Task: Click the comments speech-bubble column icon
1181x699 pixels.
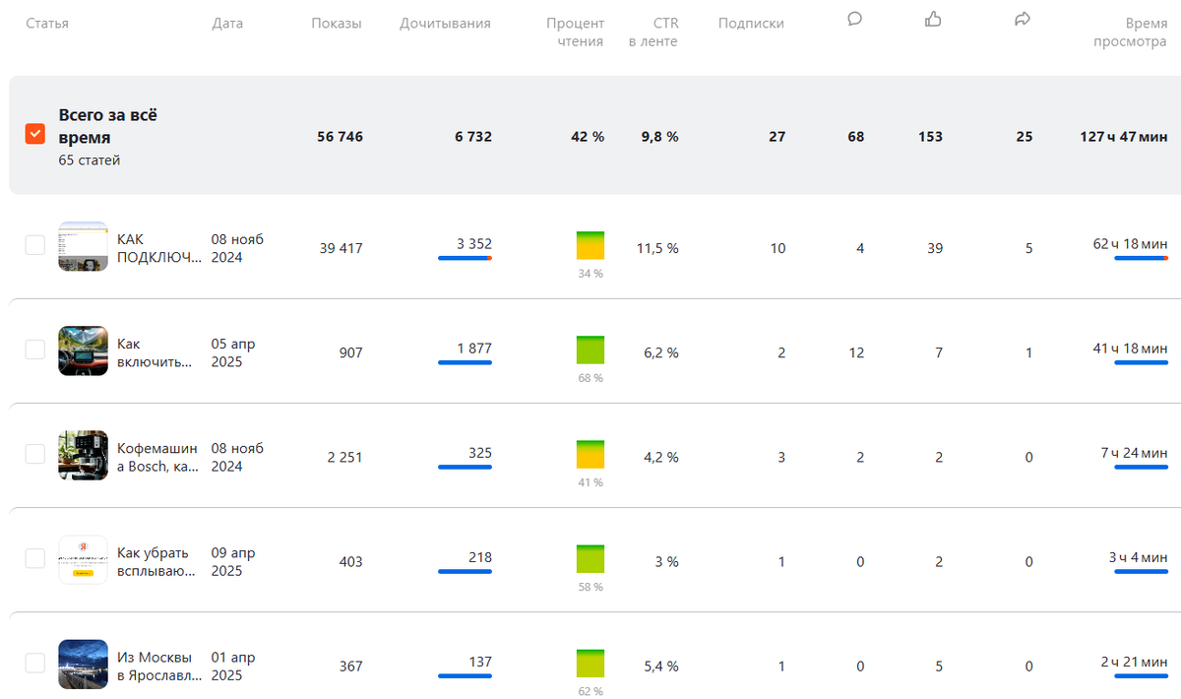Action: (x=854, y=19)
